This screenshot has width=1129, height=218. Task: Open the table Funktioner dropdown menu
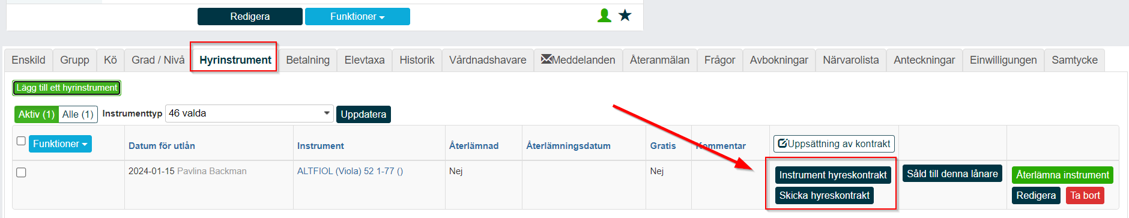click(x=60, y=144)
